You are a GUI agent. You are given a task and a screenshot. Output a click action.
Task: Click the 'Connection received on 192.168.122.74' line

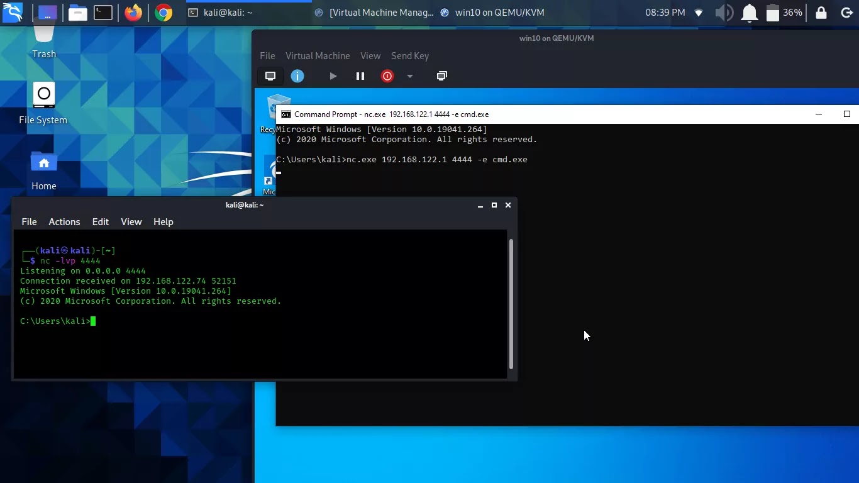point(128,281)
